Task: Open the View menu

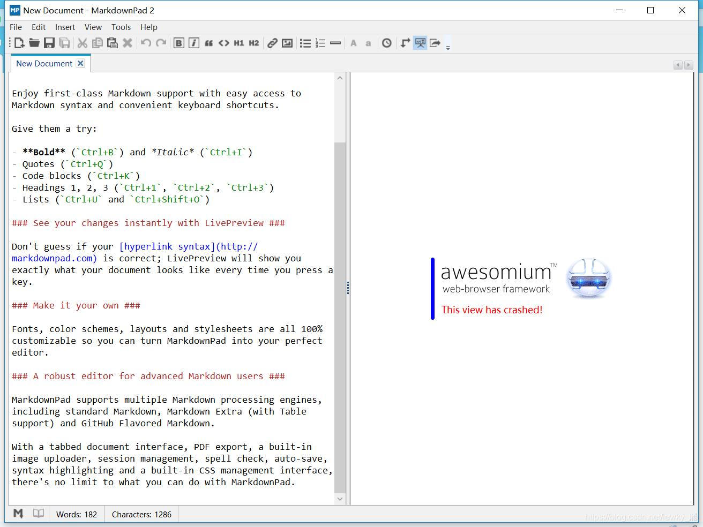Action: tap(93, 27)
